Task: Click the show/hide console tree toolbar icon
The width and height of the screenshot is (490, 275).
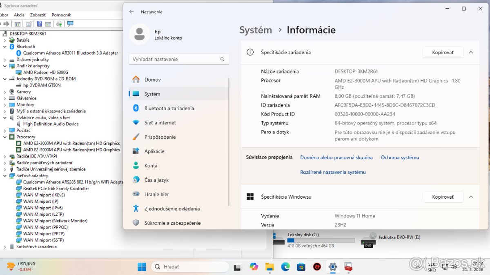Action: pos(17,24)
